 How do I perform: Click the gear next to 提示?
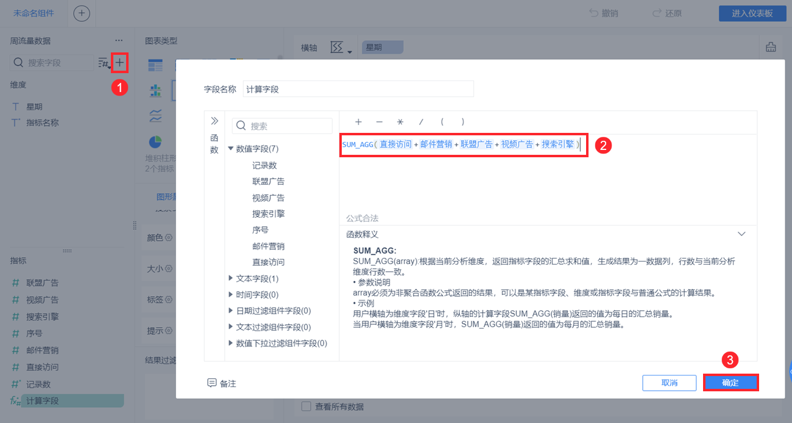click(x=169, y=330)
